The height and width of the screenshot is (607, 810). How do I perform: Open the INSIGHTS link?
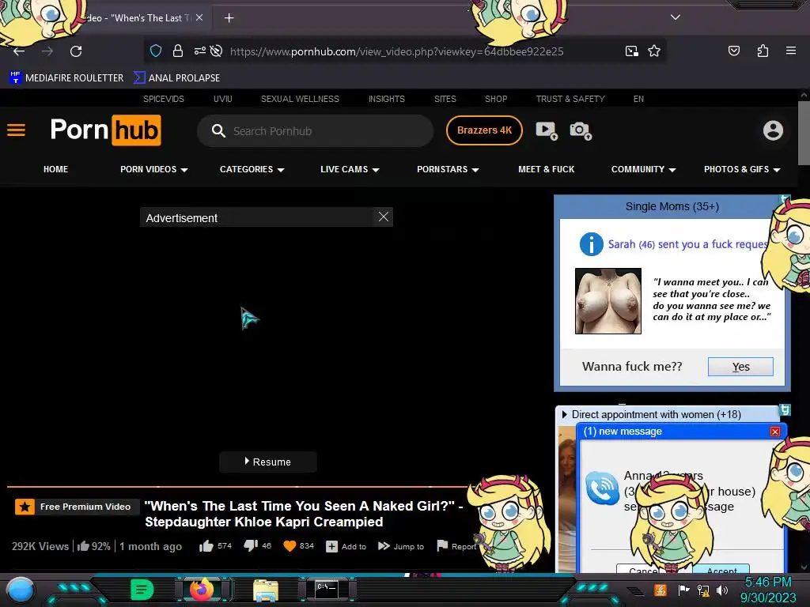(386, 99)
